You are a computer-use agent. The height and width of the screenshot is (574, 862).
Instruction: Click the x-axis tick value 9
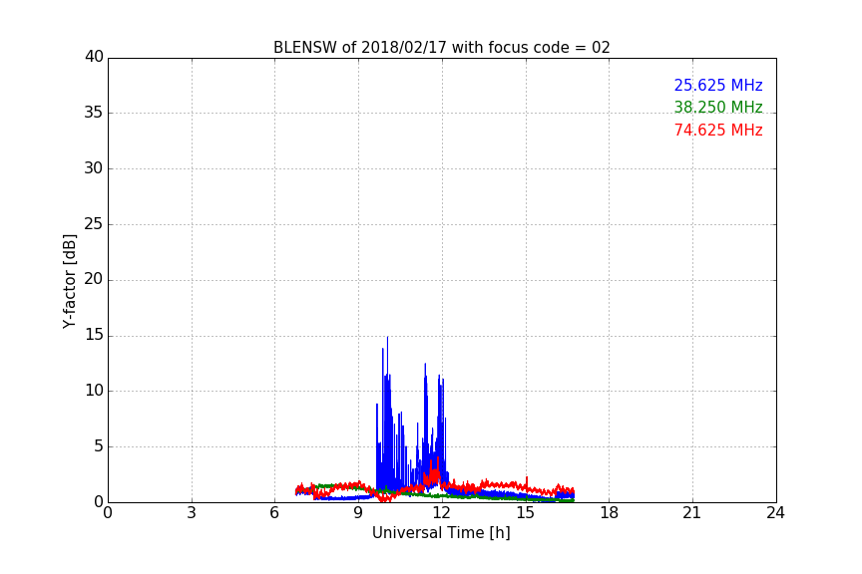(x=358, y=513)
